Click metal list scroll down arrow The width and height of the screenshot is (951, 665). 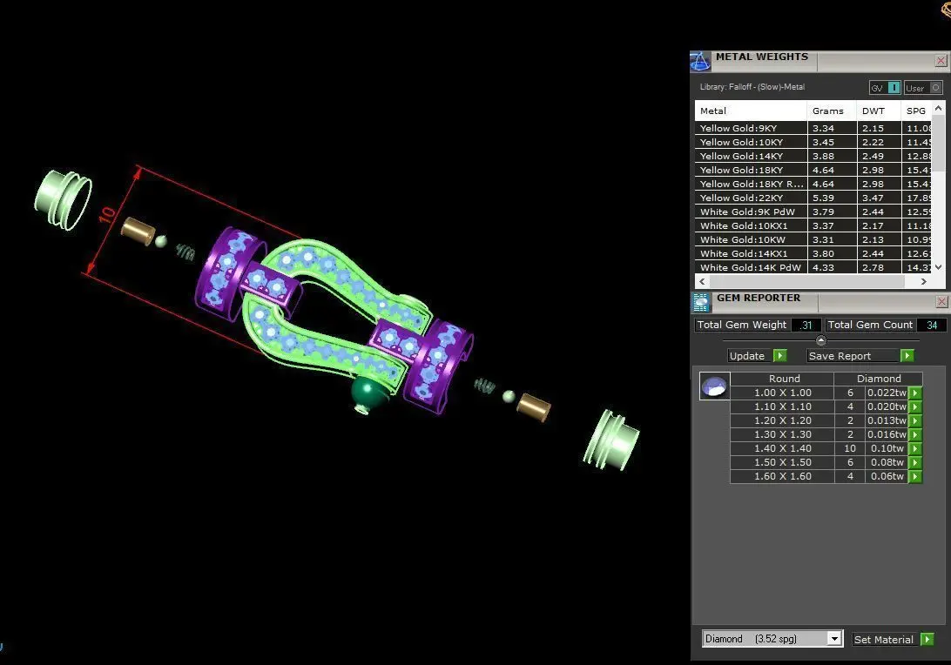(938, 266)
